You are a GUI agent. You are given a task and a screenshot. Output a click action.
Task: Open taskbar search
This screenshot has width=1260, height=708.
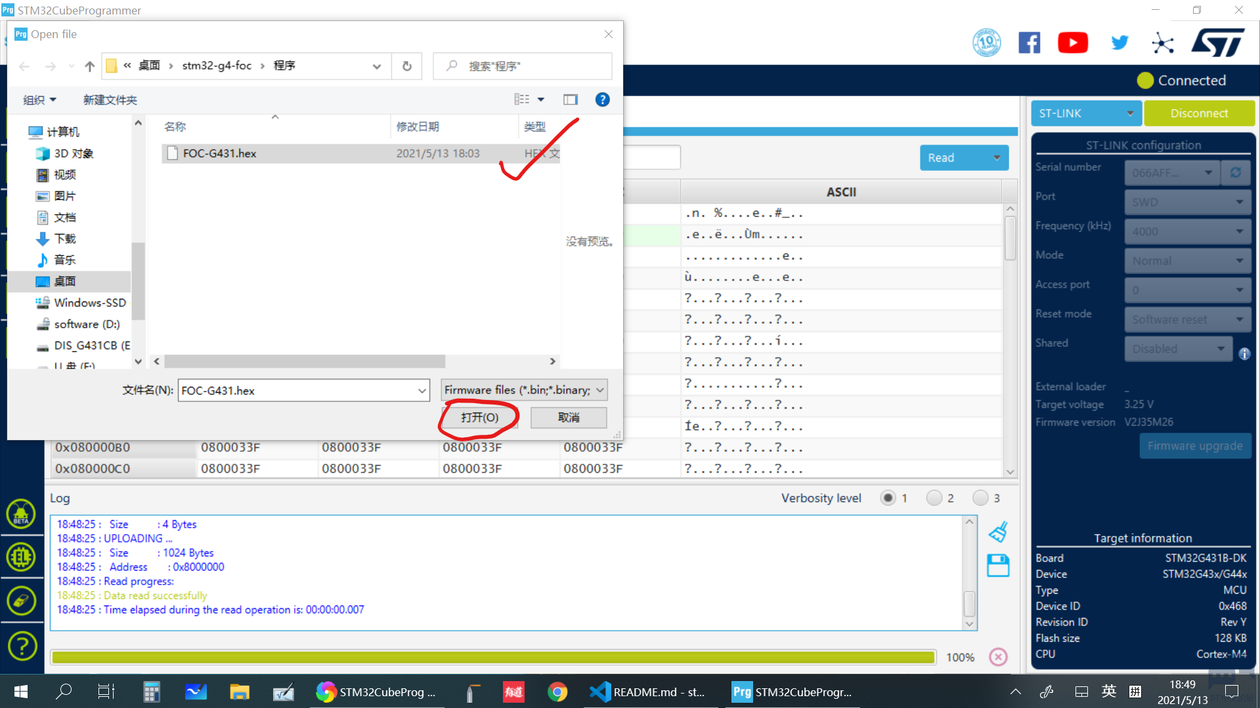pos(64,692)
